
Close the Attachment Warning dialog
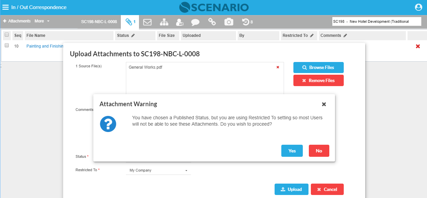click(x=324, y=104)
